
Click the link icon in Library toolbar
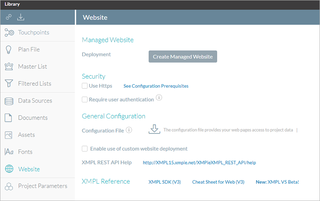coord(9,17)
